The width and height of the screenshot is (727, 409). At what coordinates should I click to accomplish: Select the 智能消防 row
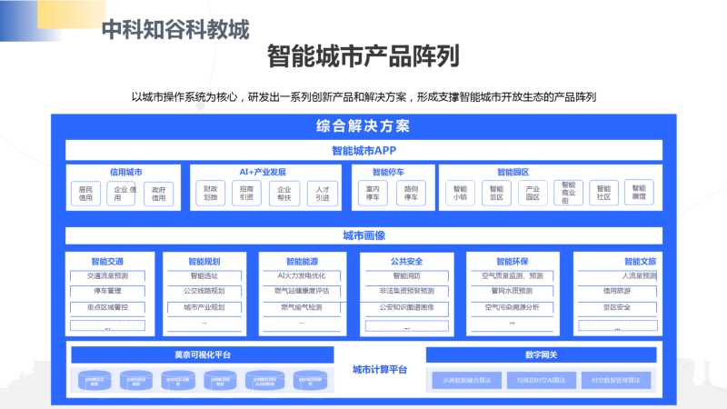(406, 276)
